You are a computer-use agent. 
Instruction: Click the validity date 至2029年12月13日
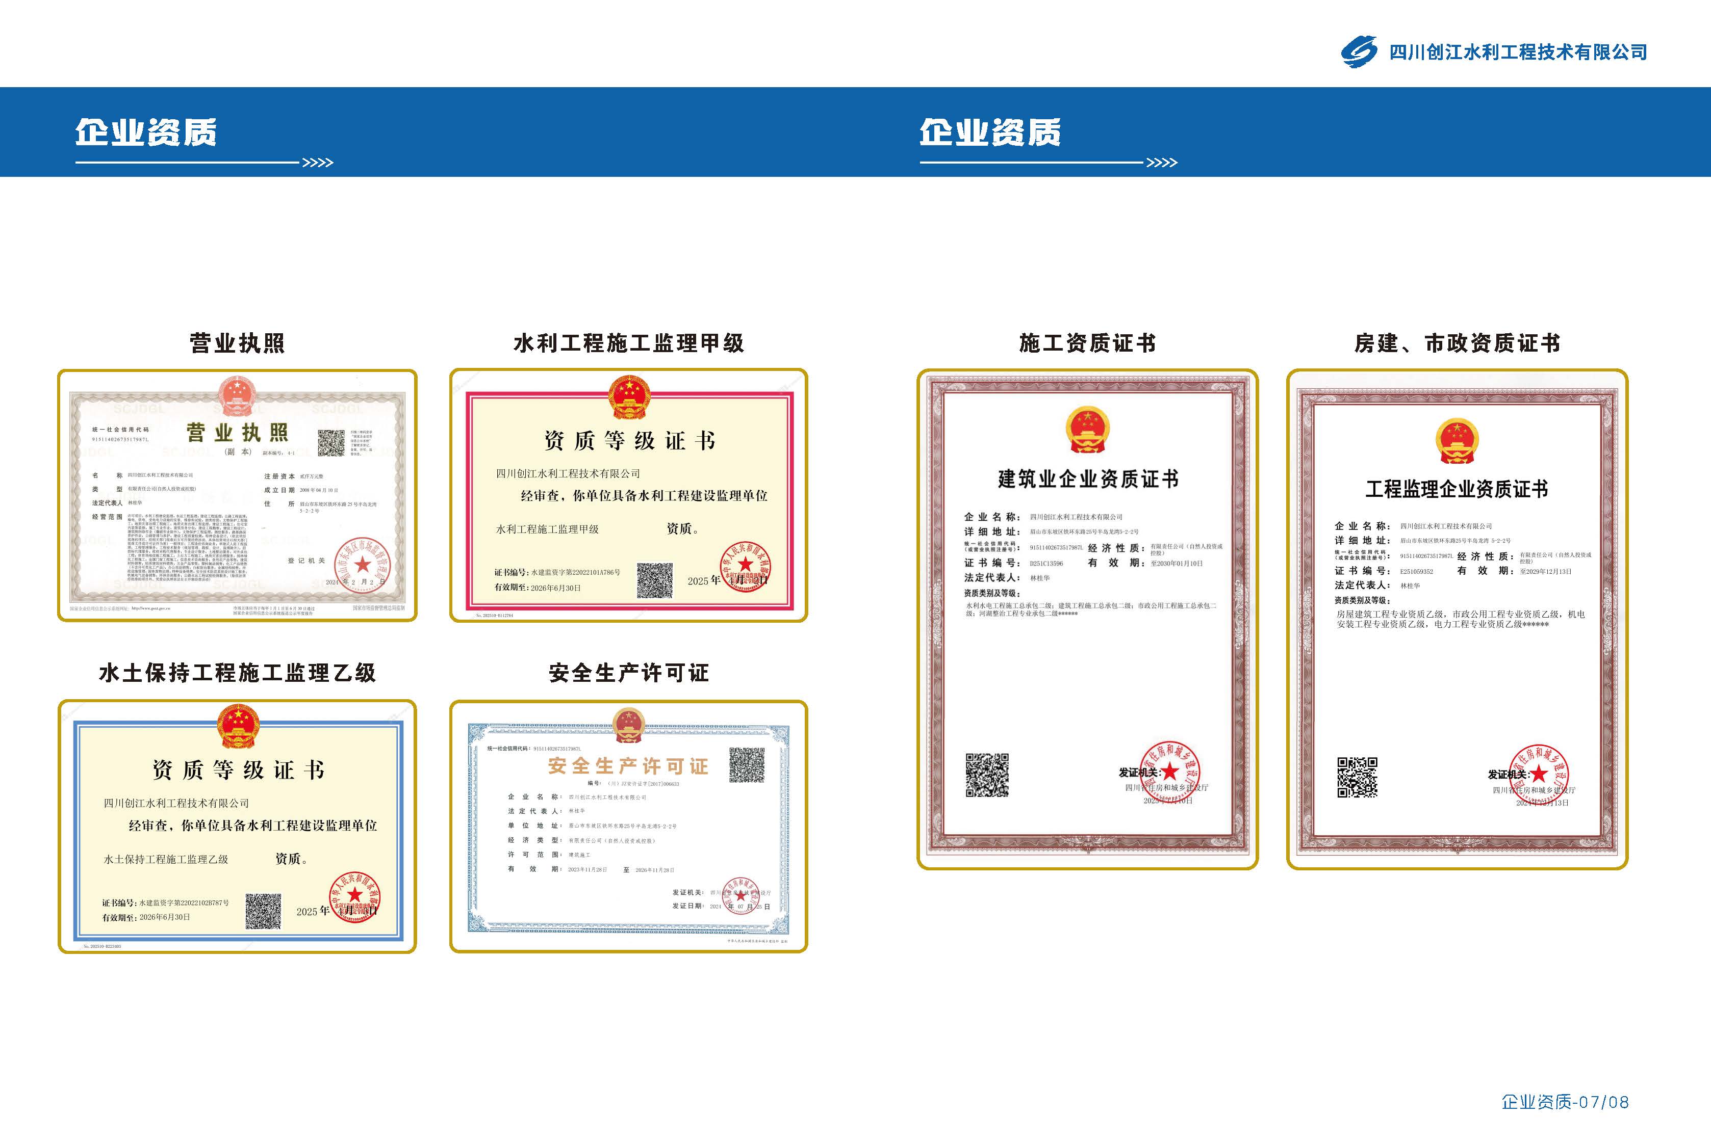(x=1545, y=571)
